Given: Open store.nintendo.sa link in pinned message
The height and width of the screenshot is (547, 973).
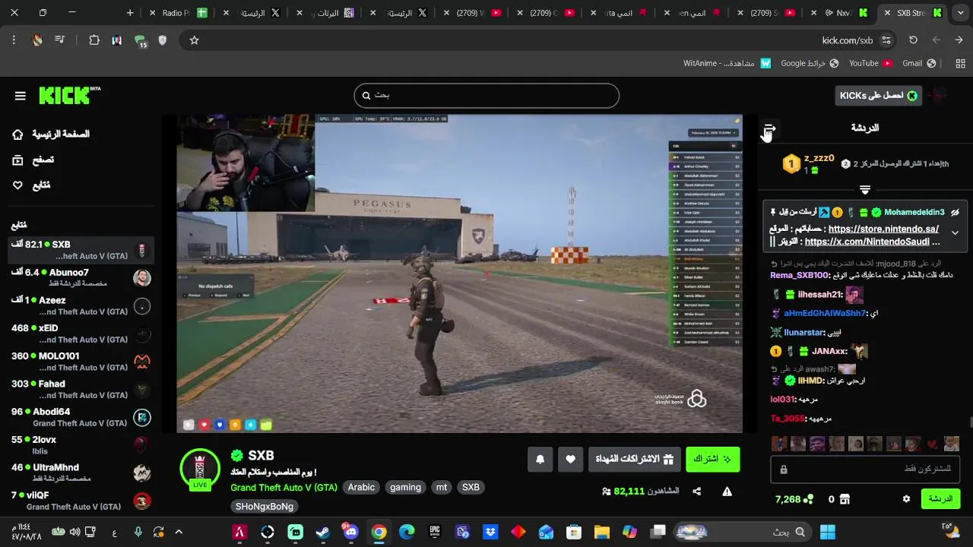Looking at the screenshot, I should click(x=883, y=229).
